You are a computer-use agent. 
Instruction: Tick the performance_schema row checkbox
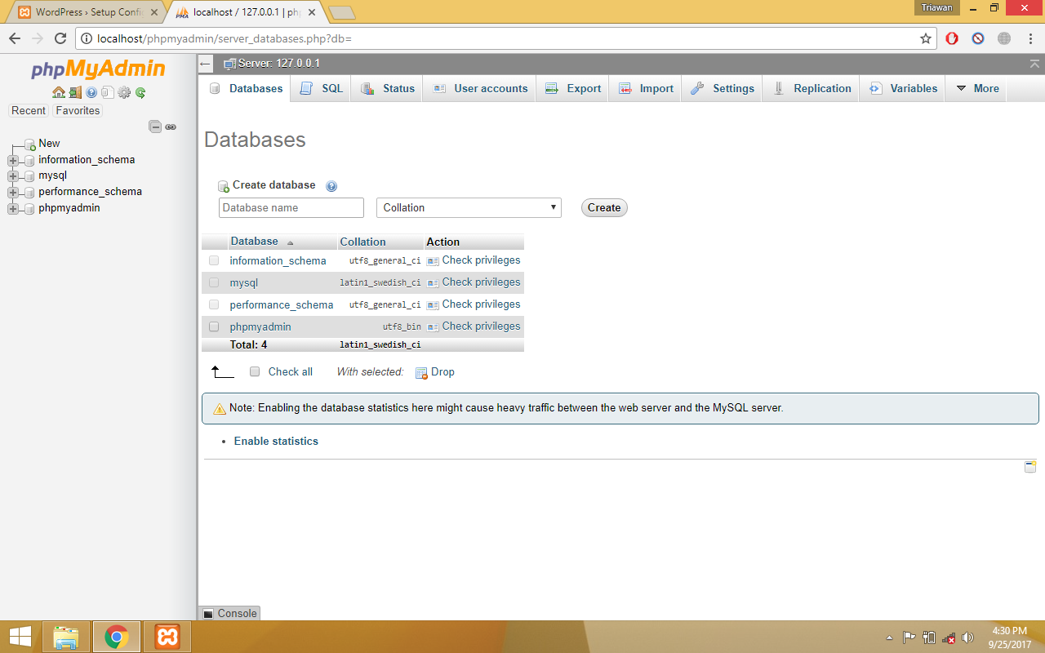pos(214,304)
